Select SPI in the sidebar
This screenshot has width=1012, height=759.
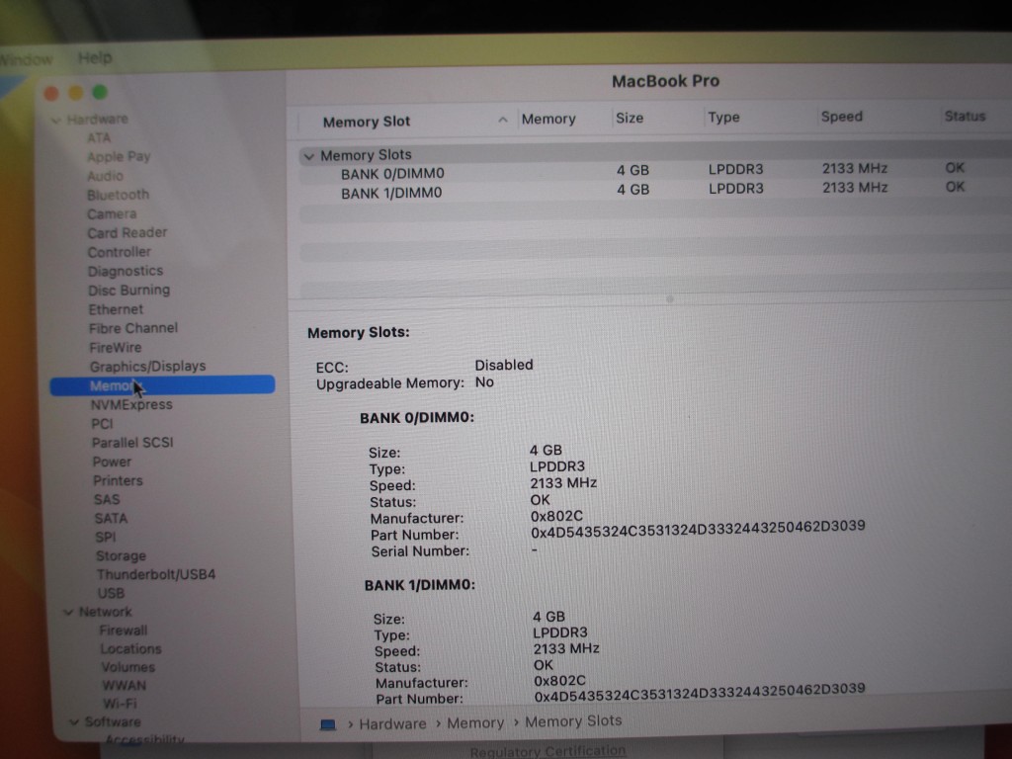(105, 537)
